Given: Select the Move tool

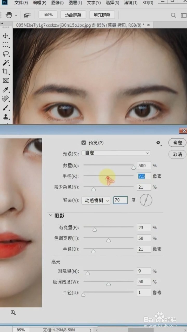Looking at the screenshot, I should tap(5, 36).
